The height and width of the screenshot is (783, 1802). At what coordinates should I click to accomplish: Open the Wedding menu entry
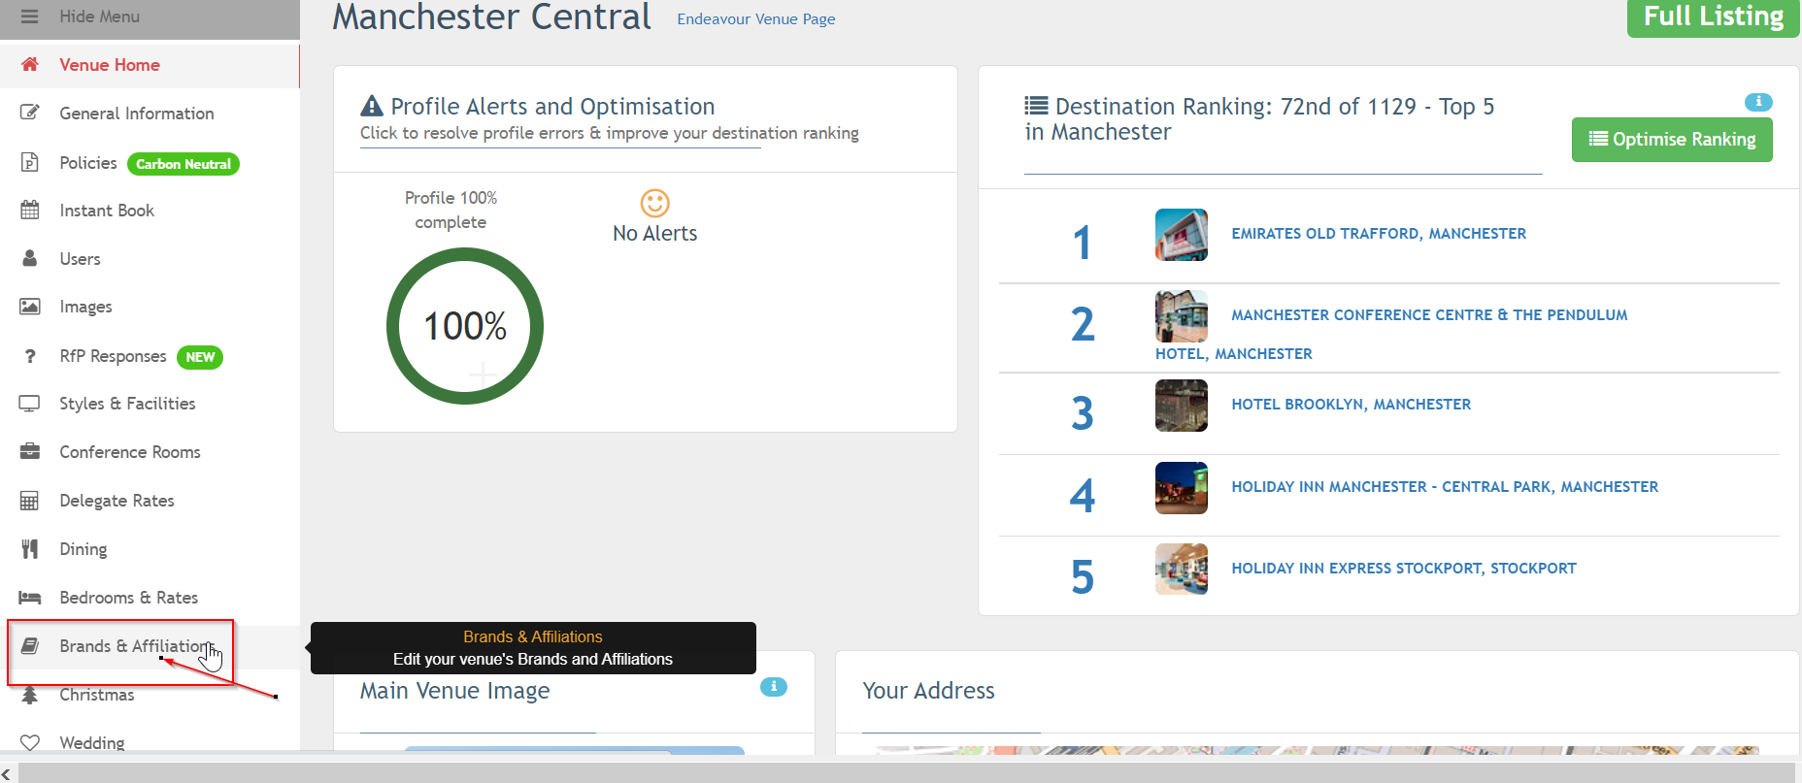tap(92, 743)
